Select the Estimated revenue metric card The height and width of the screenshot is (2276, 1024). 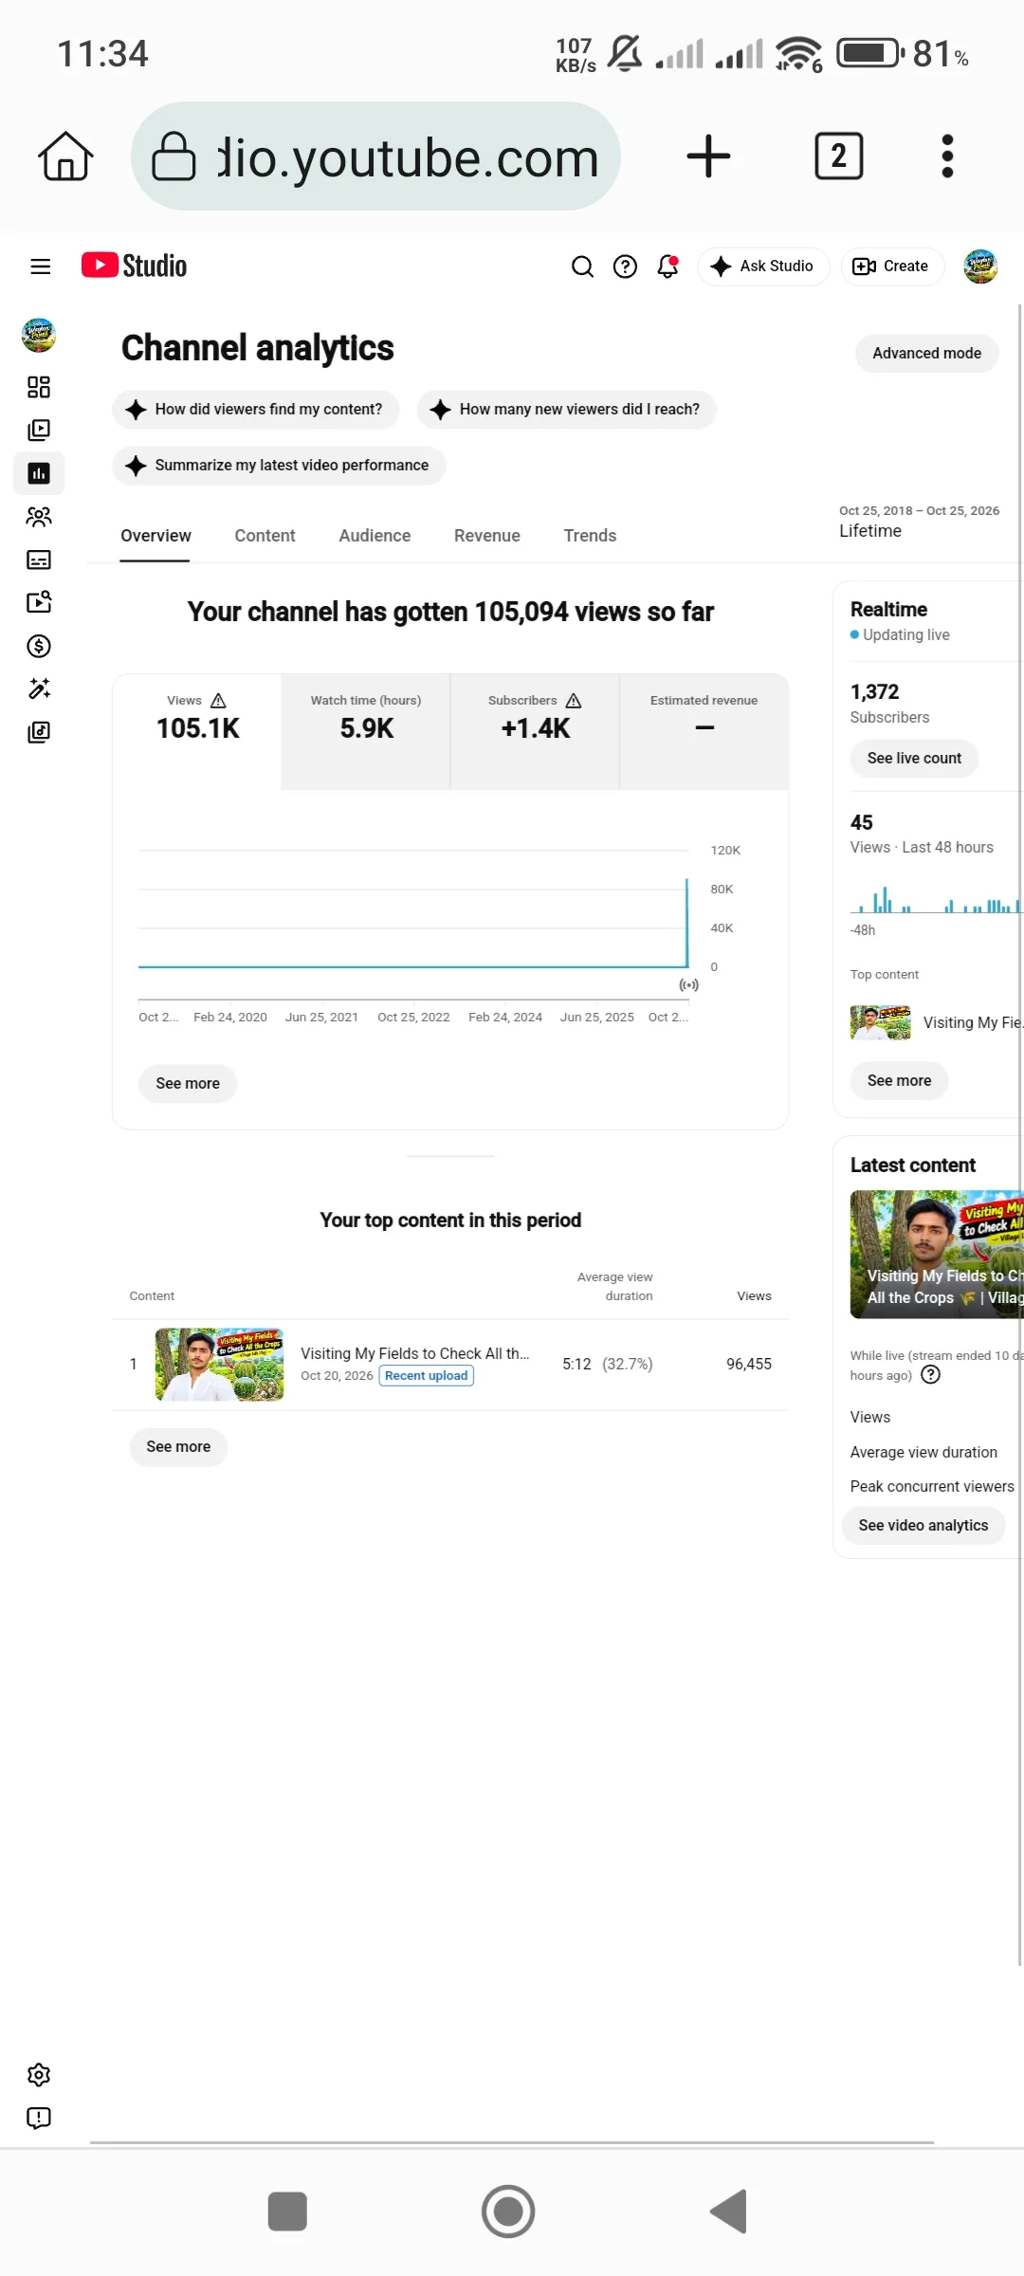point(704,730)
